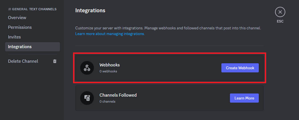Open the Overview settings tab

[17, 18]
